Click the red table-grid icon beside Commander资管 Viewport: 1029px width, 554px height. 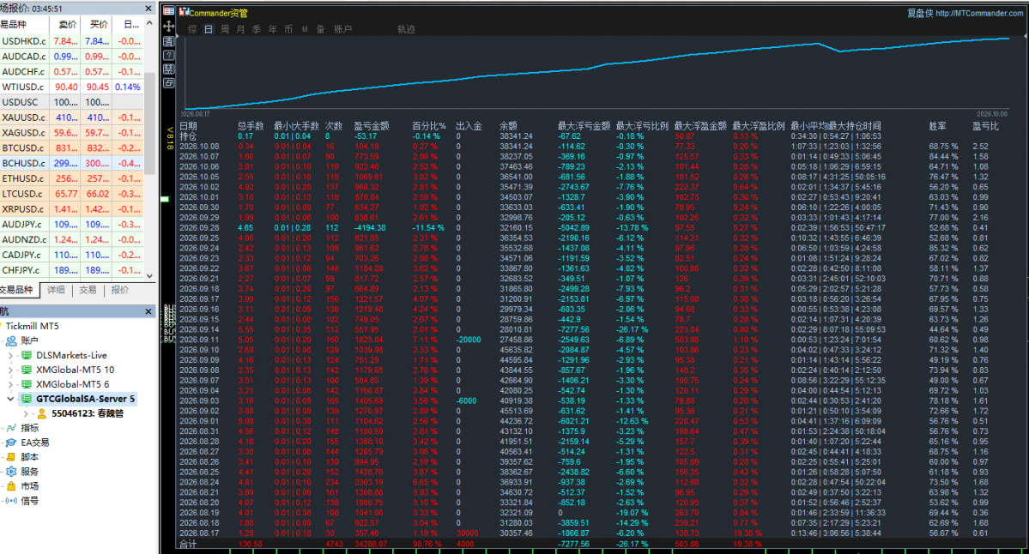169,11
